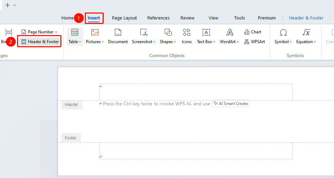Click the Page Break icon
This screenshot has width=334, height=178.
(8, 32)
